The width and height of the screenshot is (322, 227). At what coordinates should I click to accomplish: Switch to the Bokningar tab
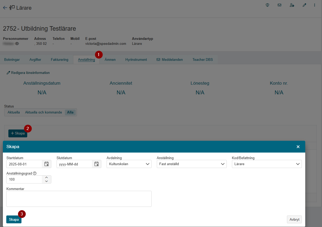(12, 60)
